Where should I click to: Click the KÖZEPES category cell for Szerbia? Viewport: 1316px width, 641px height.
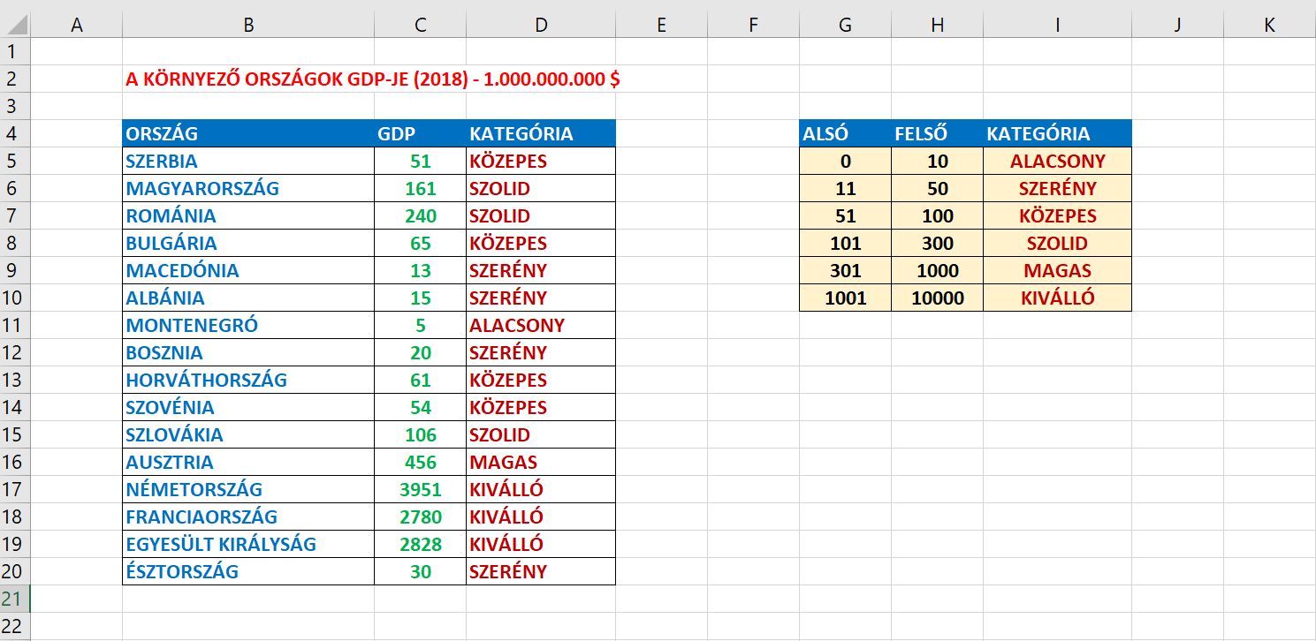(541, 161)
